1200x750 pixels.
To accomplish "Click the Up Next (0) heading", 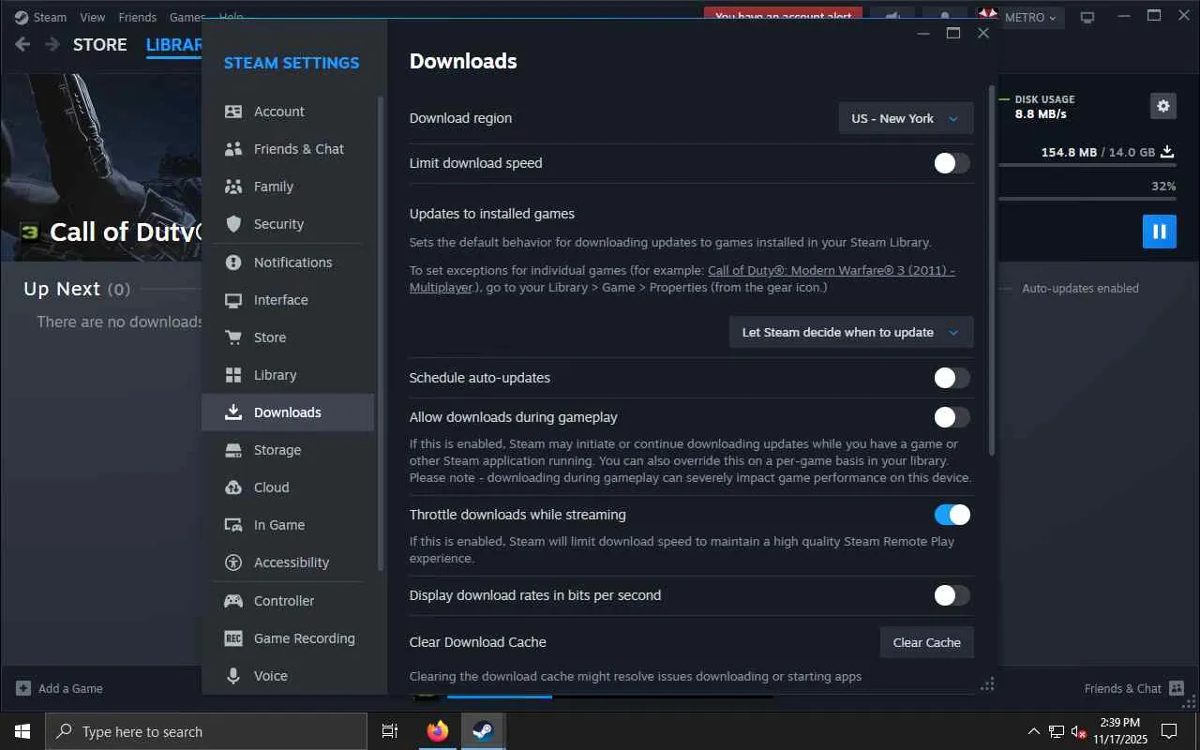I will pos(77,289).
